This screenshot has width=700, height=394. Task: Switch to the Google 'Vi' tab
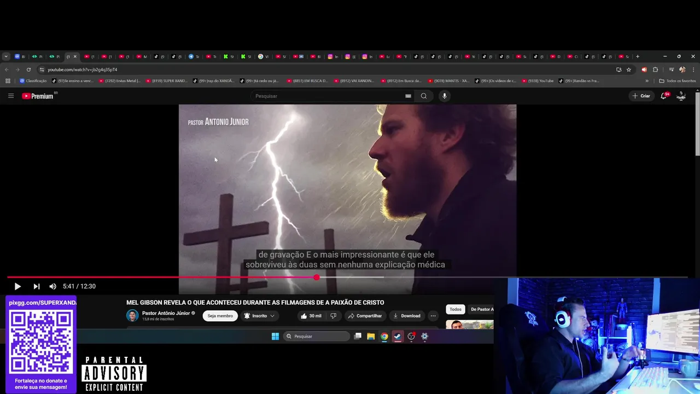[x=264, y=56]
